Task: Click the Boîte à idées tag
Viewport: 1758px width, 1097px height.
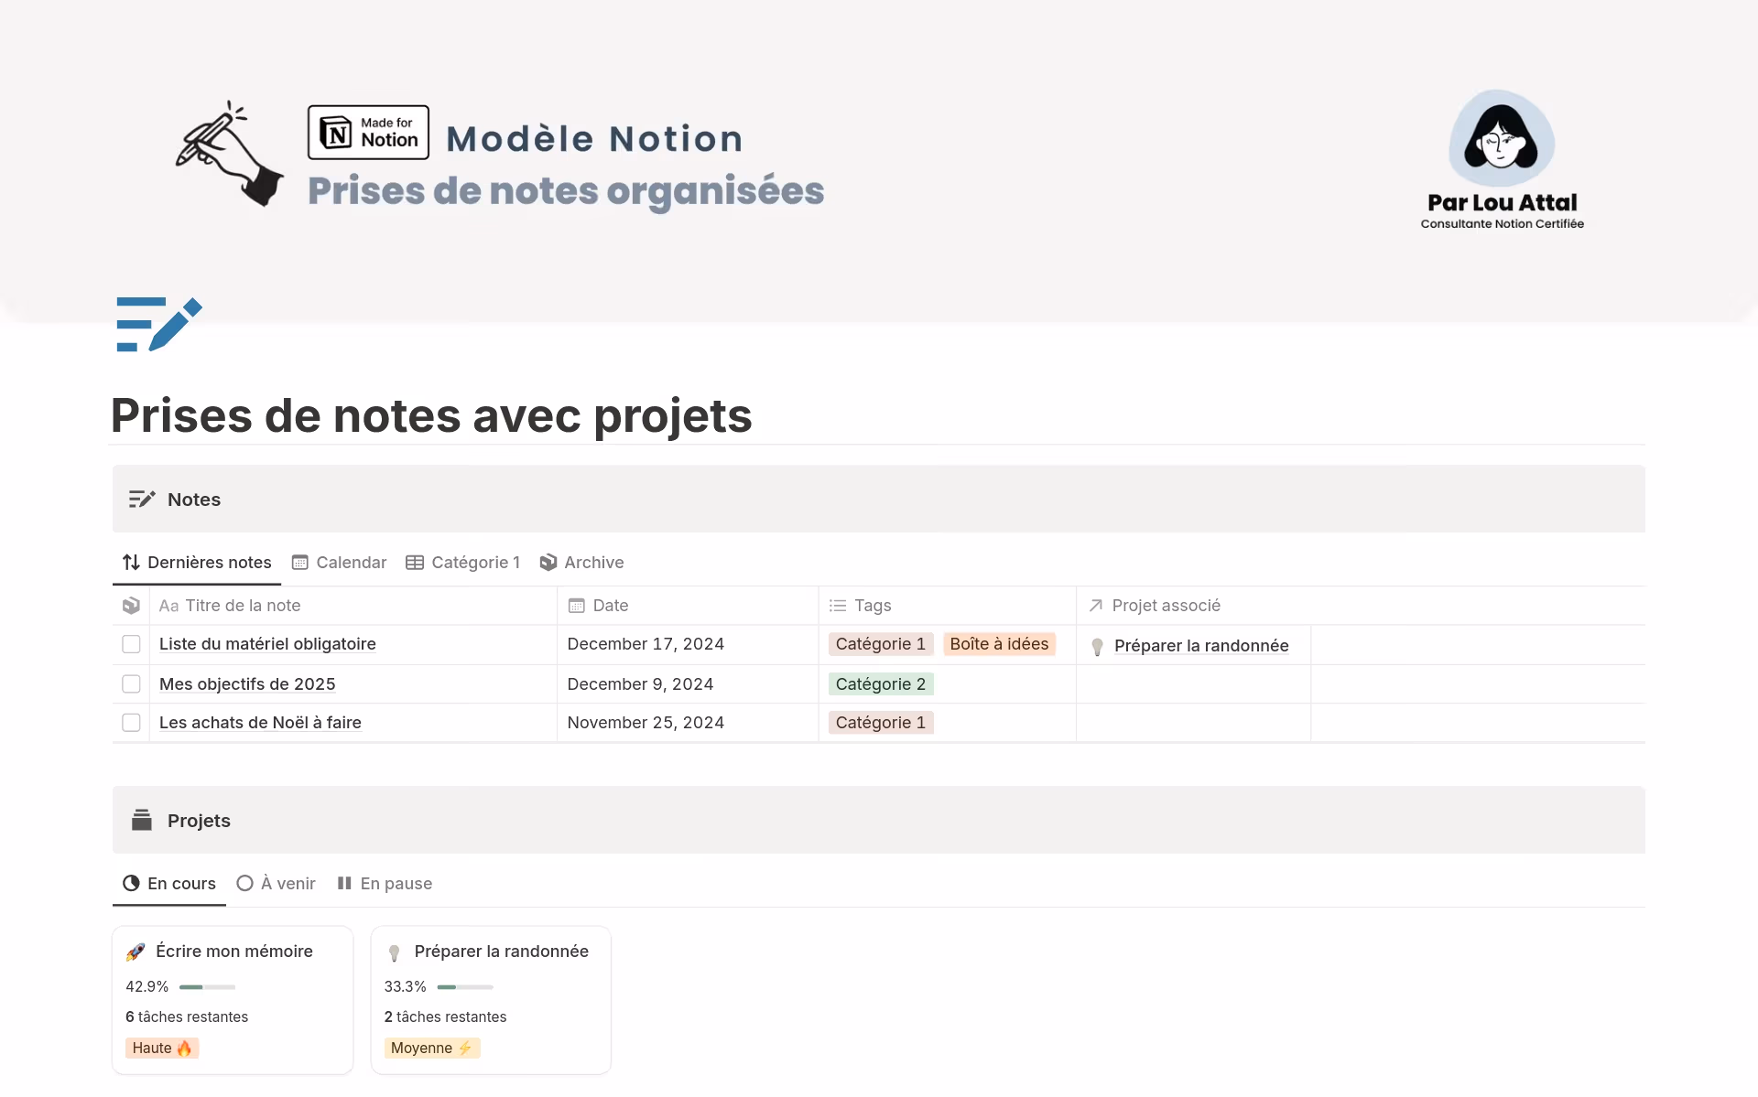Action: pyautogui.click(x=998, y=644)
